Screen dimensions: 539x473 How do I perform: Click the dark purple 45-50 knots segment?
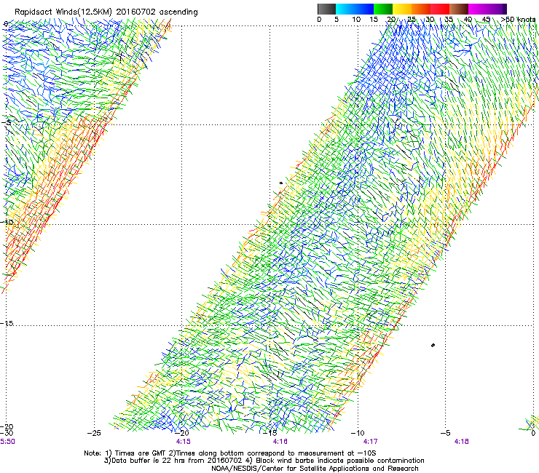pyautogui.click(x=497, y=9)
